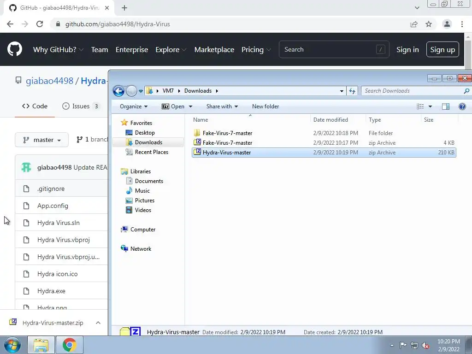Expand the Open button arrow
472x354 pixels.
[190, 106]
